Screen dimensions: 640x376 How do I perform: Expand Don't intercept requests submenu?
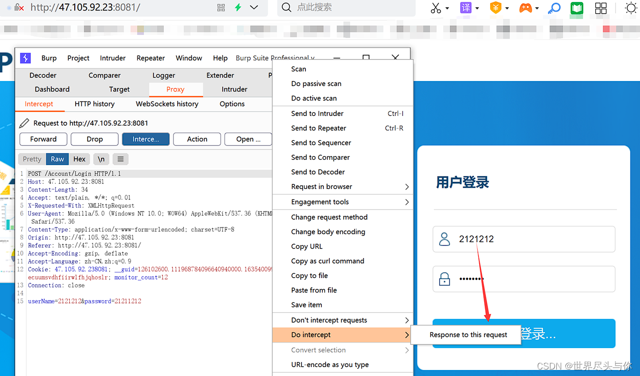click(343, 320)
